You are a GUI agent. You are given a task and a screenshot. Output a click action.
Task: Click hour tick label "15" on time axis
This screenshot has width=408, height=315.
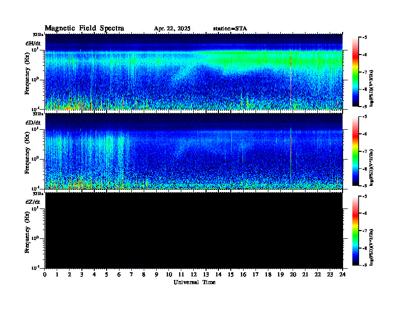[231, 274]
